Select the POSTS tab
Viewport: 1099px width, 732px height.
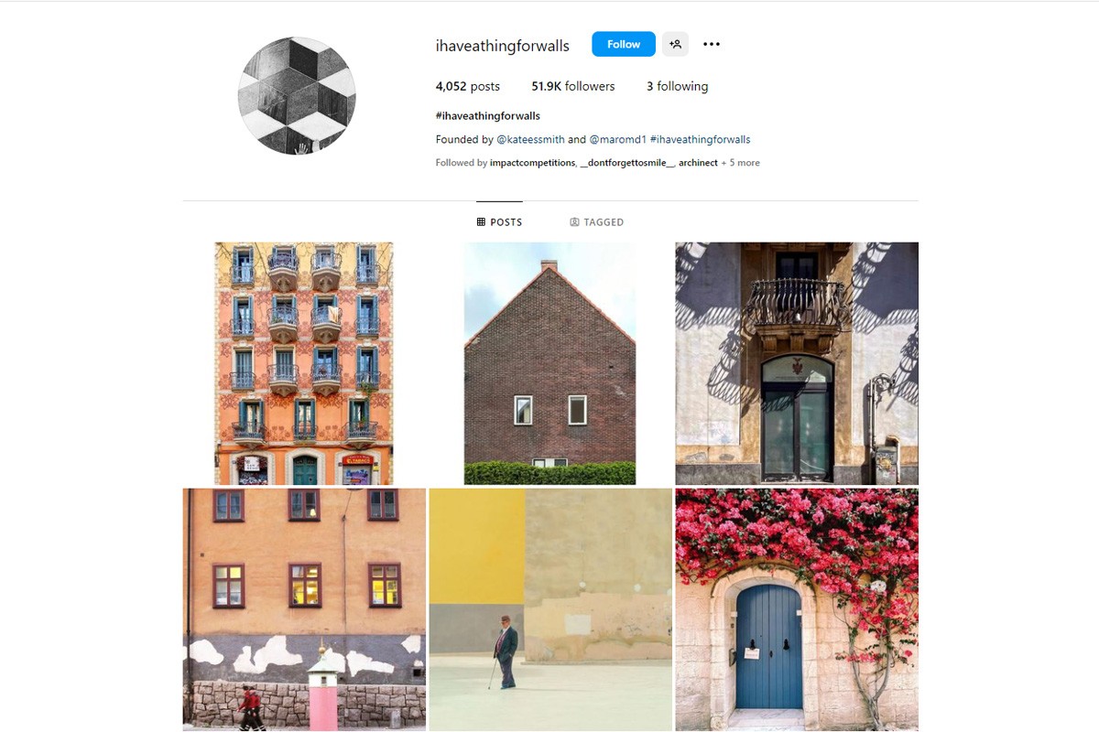pos(499,222)
